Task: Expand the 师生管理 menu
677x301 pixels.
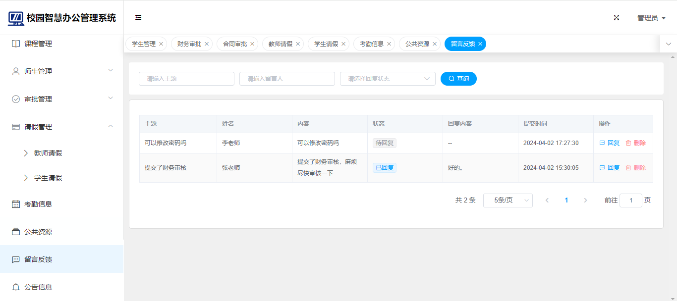Action: 61,71
